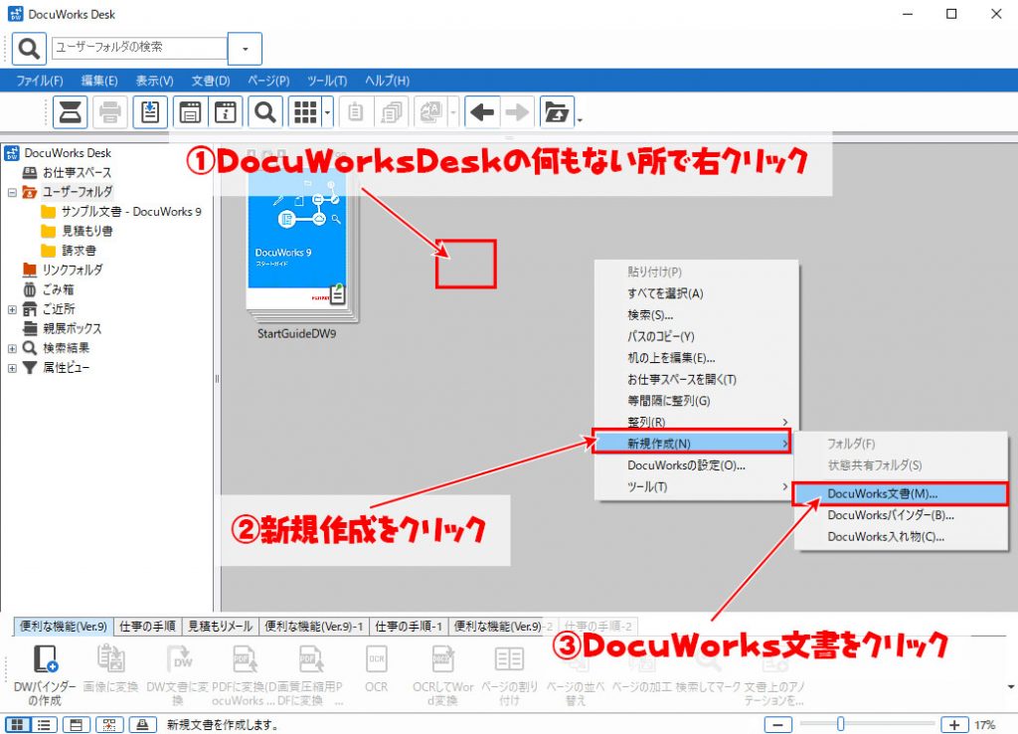
Task: Open the user folder via the folder toolbar icon
Action: (x=558, y=111)
